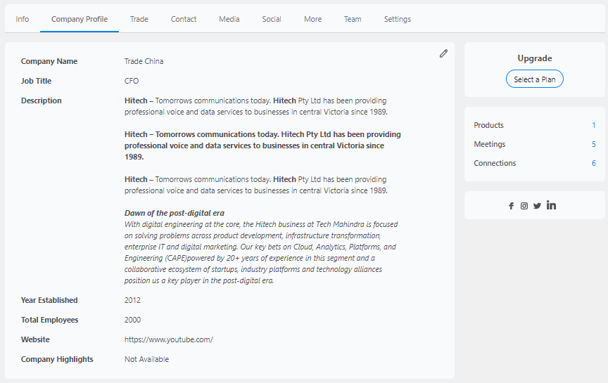Image resolution: width=608 pixels, height=383 pixels.
Task: Click the pencil edit icon for company profile
Action: 443,53
